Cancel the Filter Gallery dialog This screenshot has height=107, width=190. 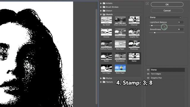click(167, 11)
